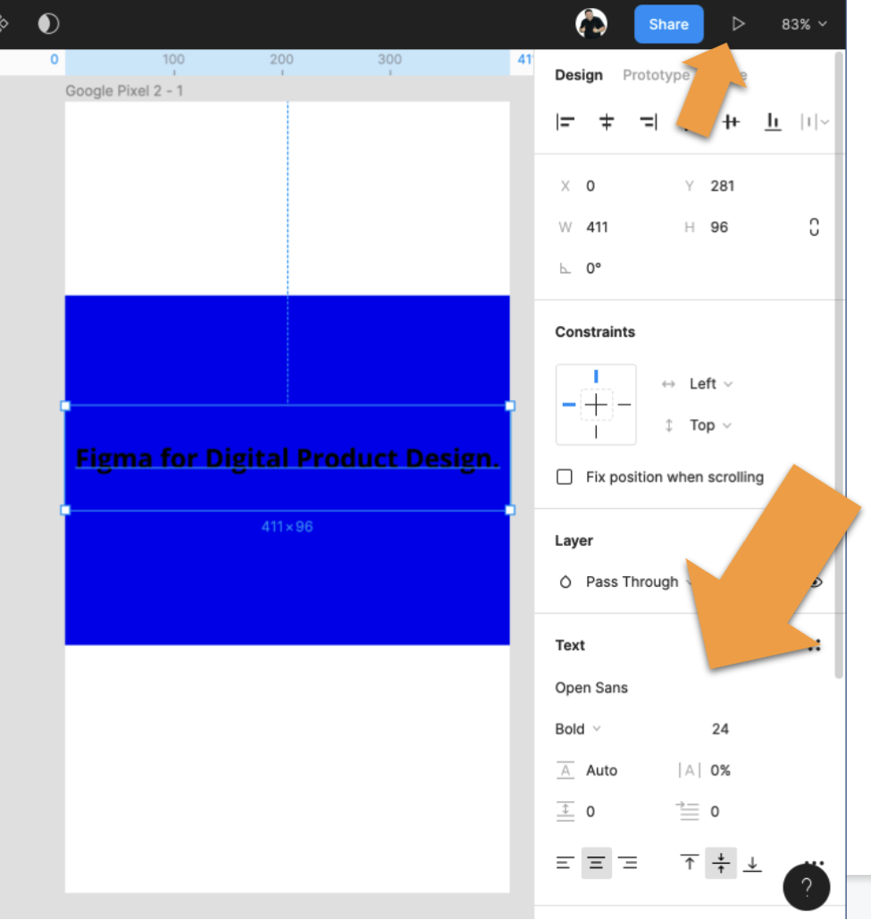Open the zoom level 83% dropdown
The width and height of the screenshot is (871, 920).
click(x=803, y=24)
